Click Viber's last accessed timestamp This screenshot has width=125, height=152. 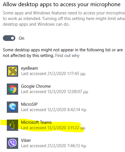click(54, 146)
